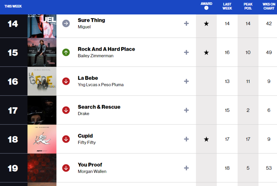Open Morgan Wallen artist link
Viewport: 277px width, 186px height.
(92, 171)
